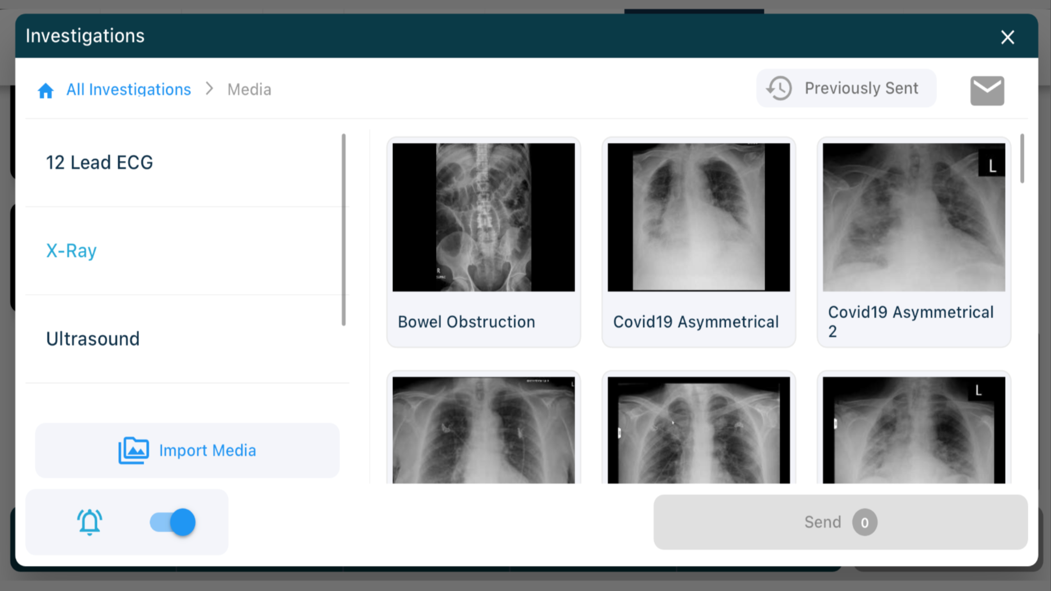The width and height of the screenshot is (1051, 591).
Task: Click the Send button
Action: [840, 522]
